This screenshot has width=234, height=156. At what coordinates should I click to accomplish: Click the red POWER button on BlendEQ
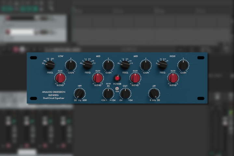click(117, 78)
